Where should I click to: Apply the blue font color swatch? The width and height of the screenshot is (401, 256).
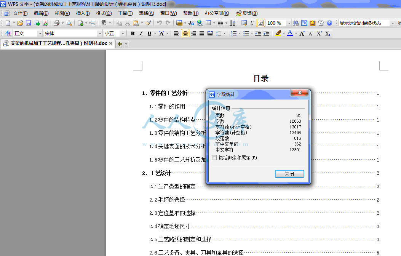click(290, 34)
